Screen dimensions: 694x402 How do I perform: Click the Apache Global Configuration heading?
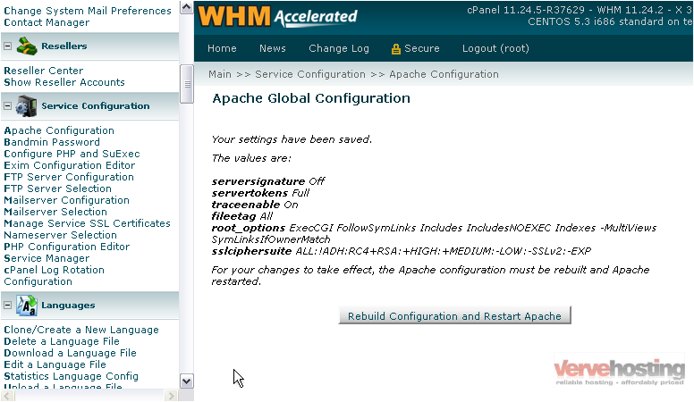[311, 98]
